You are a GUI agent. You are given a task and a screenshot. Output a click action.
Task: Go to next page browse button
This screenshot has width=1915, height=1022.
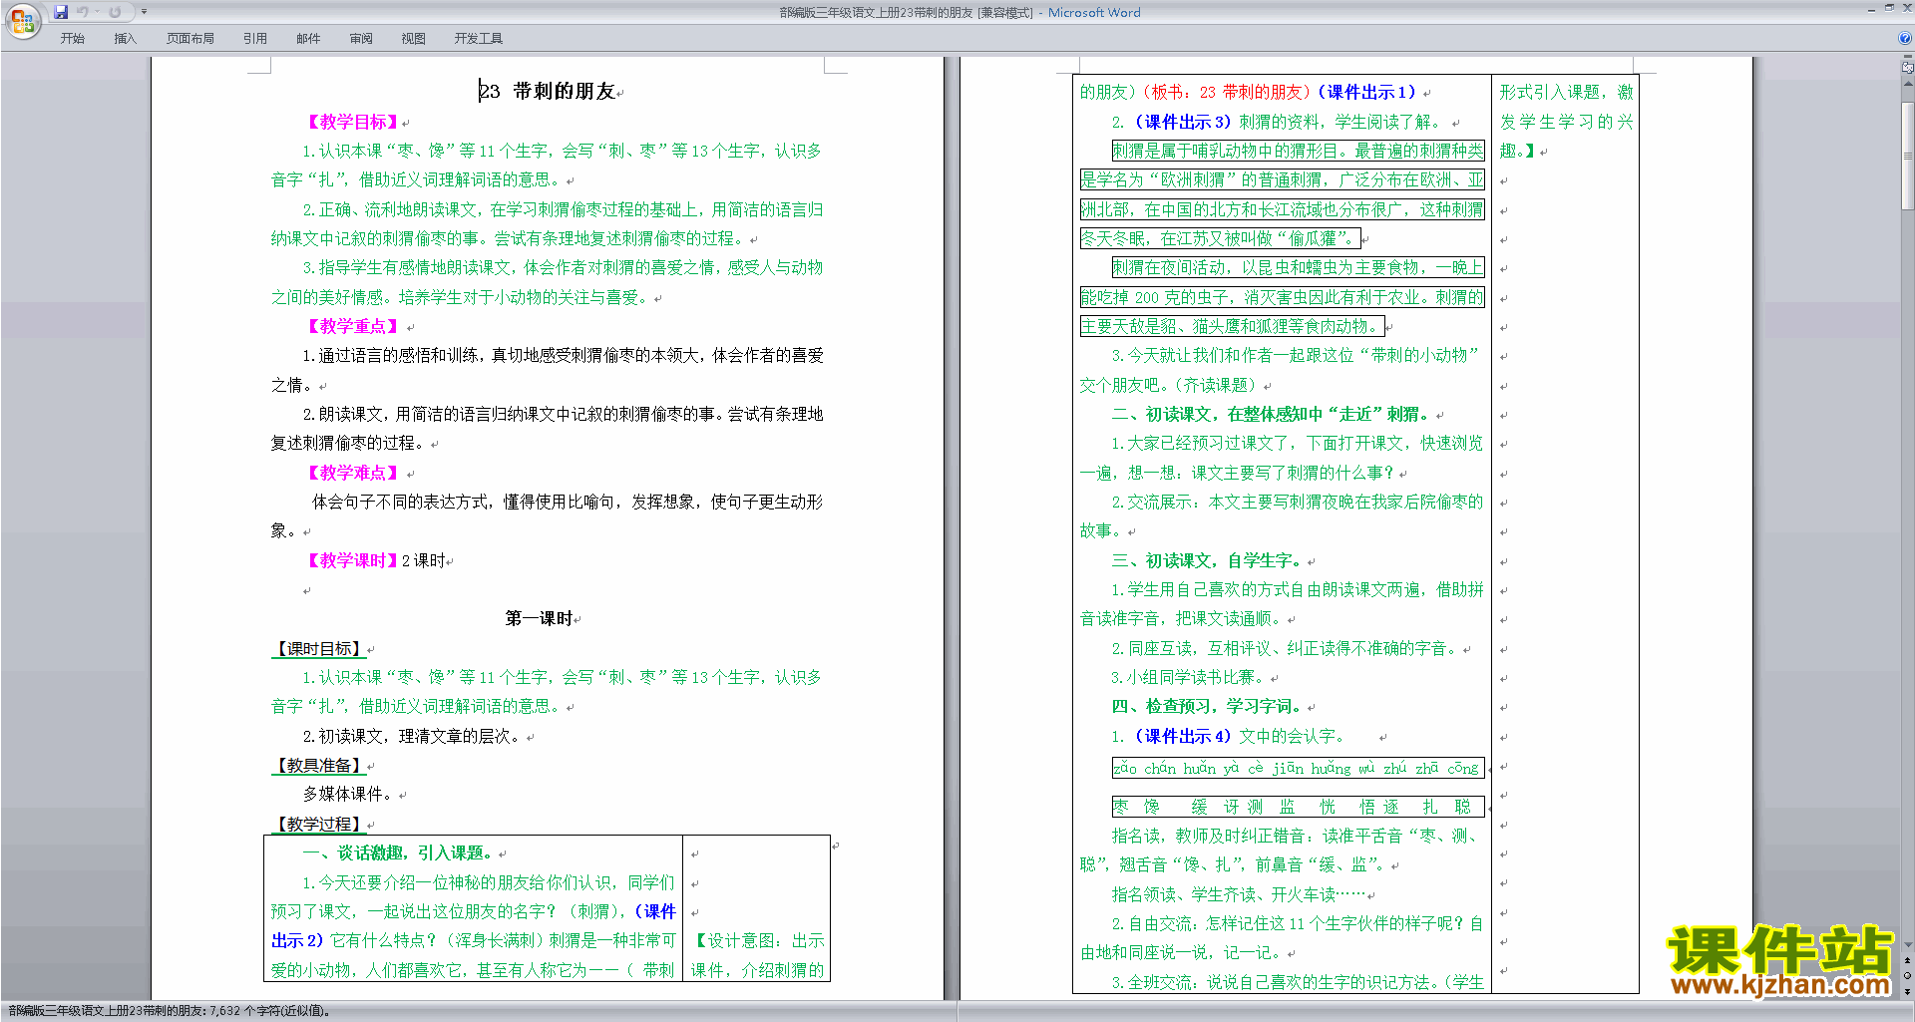tap(1907, 991)
